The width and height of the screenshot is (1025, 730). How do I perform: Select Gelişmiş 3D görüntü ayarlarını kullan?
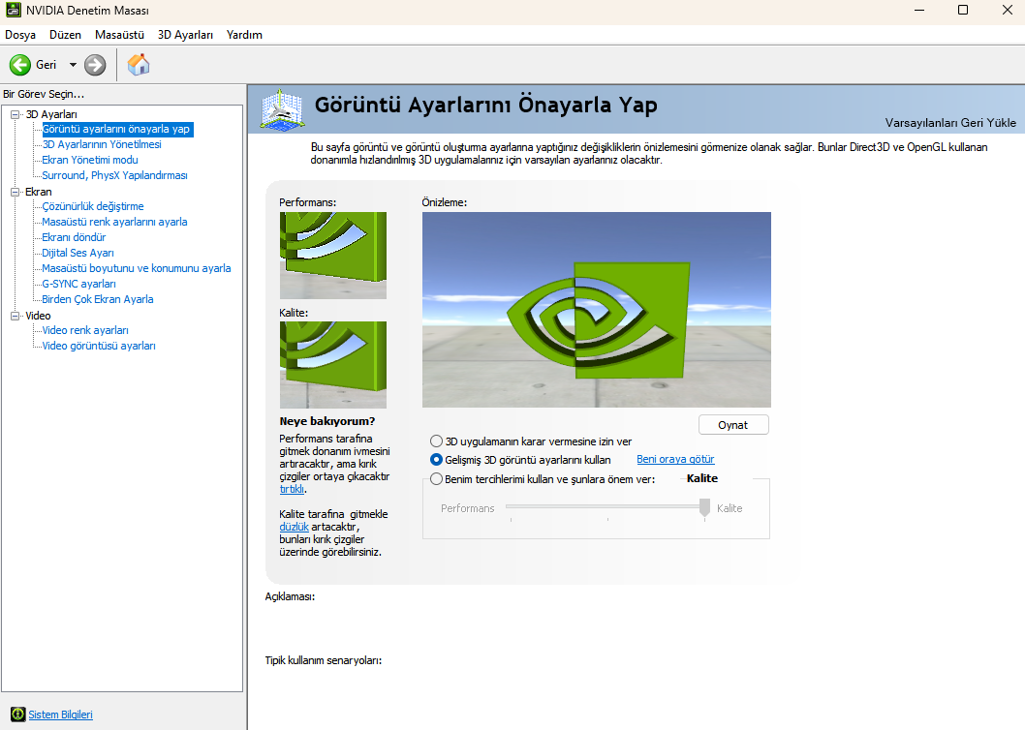pos(520,460)
